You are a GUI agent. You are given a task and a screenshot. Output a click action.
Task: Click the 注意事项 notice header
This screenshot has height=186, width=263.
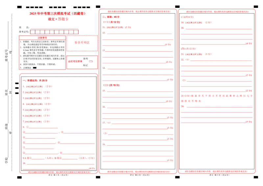tap(42, 37)
